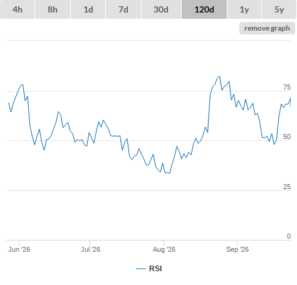Click the Aug '26 axis label
This screenshot has width=297, height=285.
164,249
